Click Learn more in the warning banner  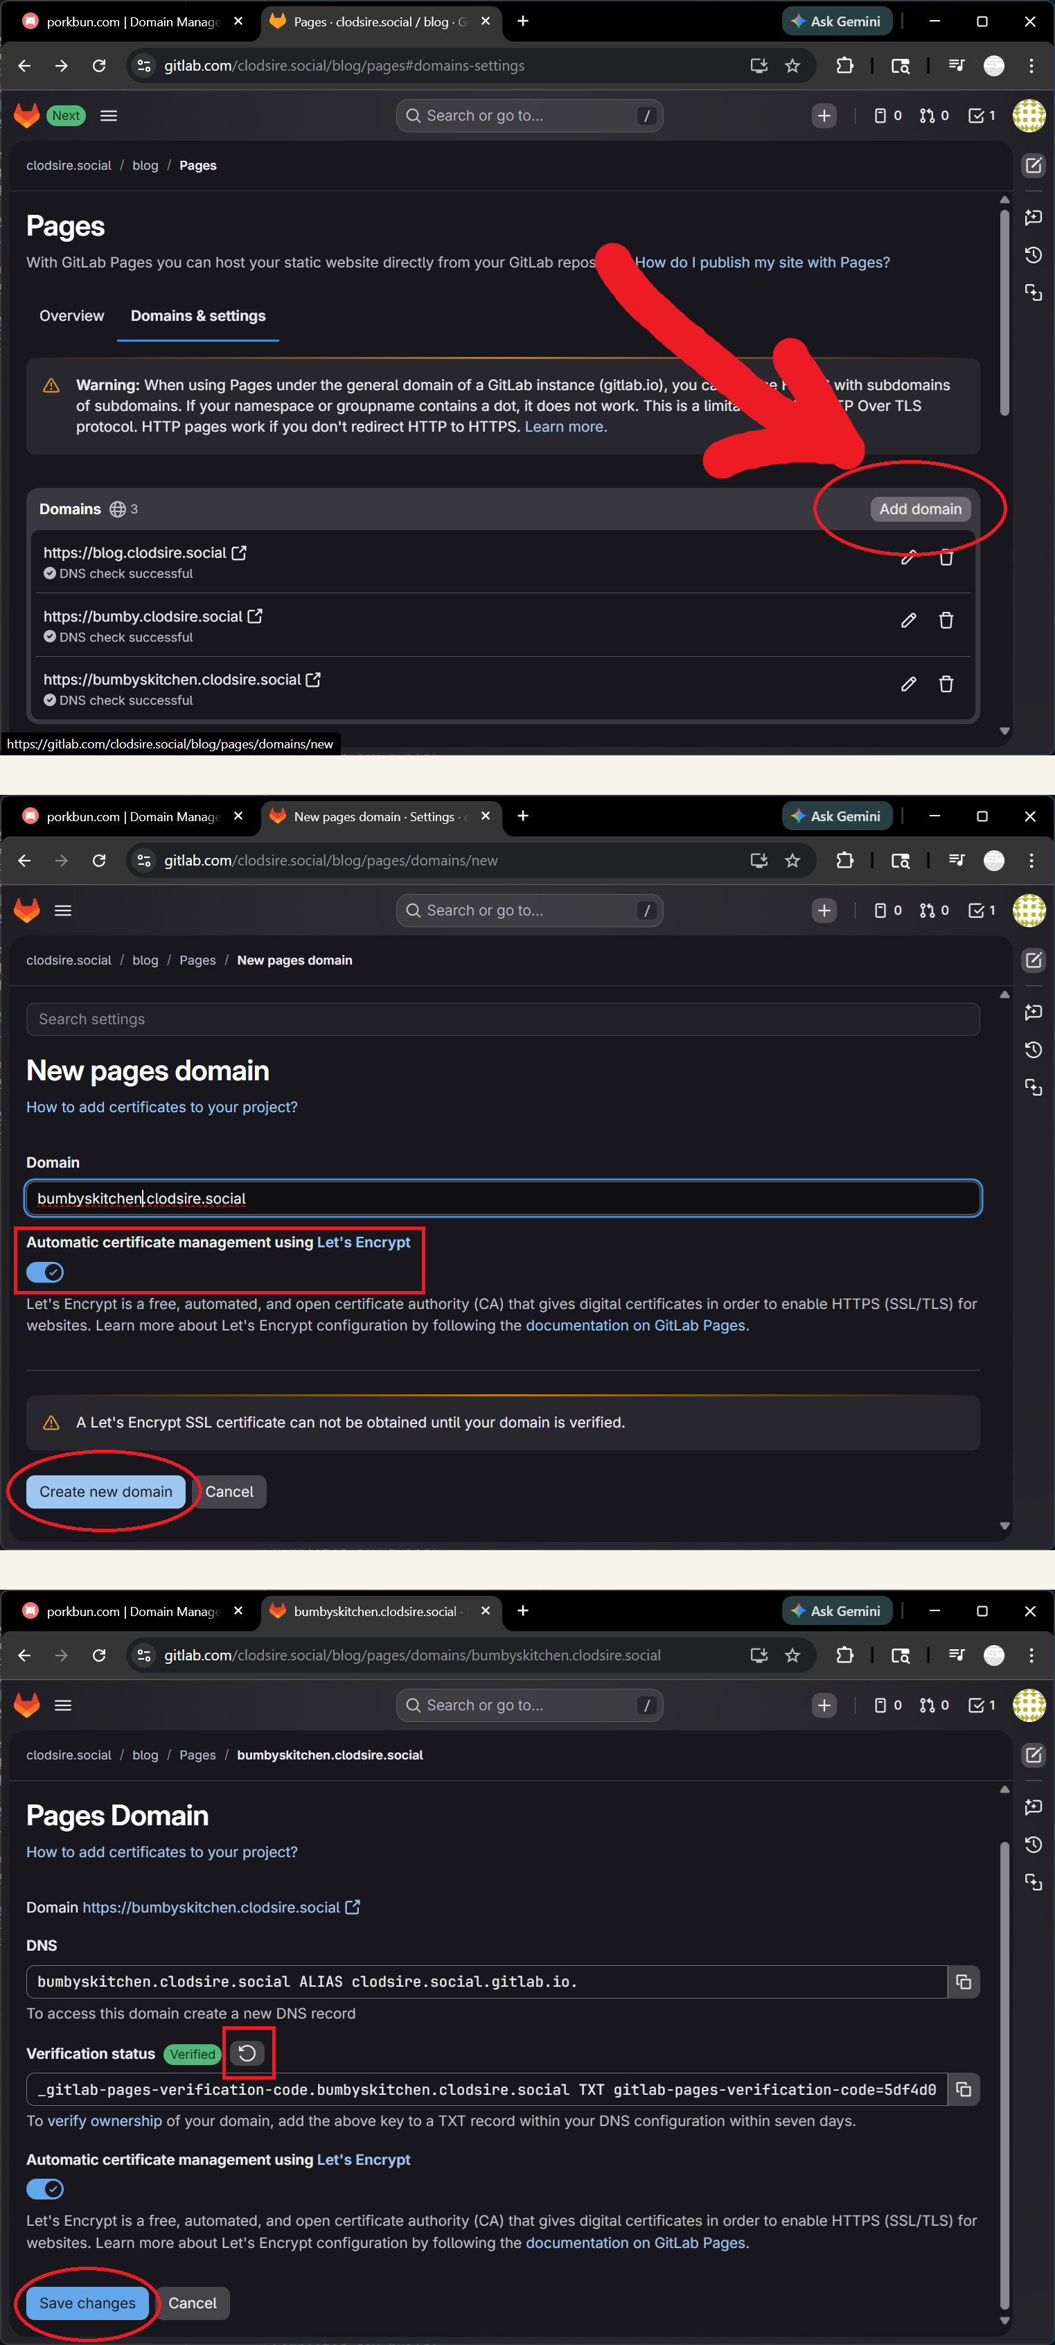565,427
